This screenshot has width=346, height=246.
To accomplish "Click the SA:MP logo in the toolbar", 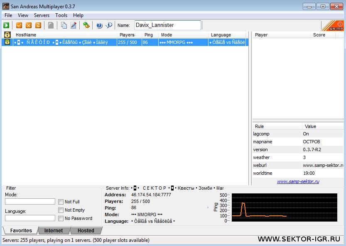I will [333, 26].
